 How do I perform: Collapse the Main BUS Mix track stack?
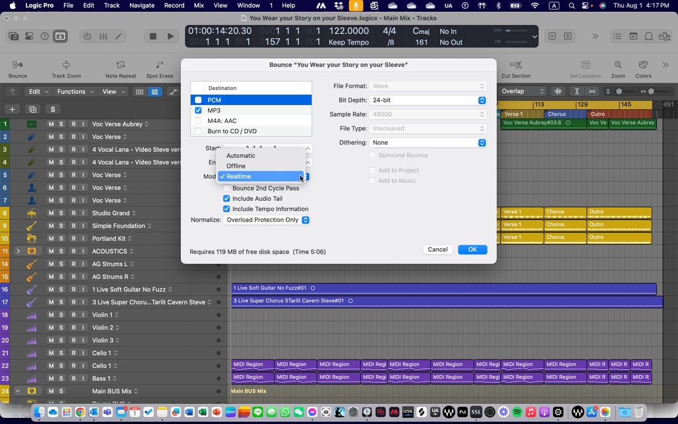click(x=18, y=391)
